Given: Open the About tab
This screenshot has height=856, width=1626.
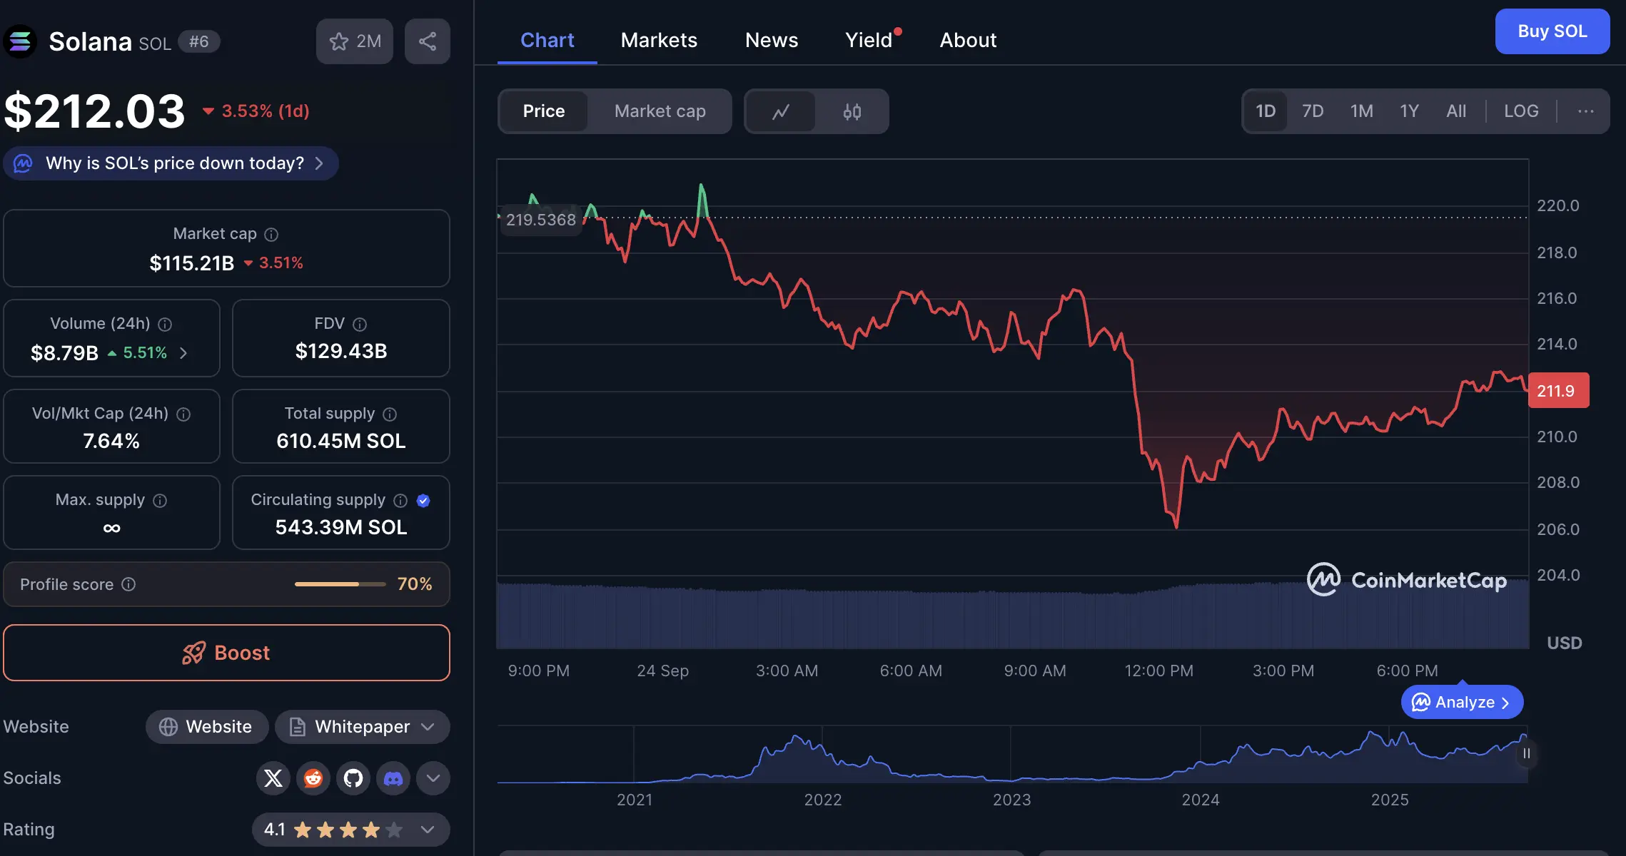Looking at the screenshot, I should [968, 40].
